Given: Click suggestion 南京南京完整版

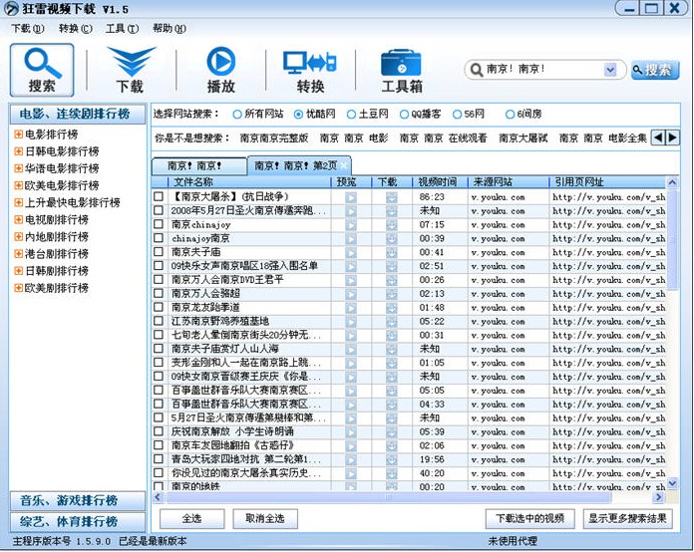Looking at the screenshot, I should click(x=274, y=138).
